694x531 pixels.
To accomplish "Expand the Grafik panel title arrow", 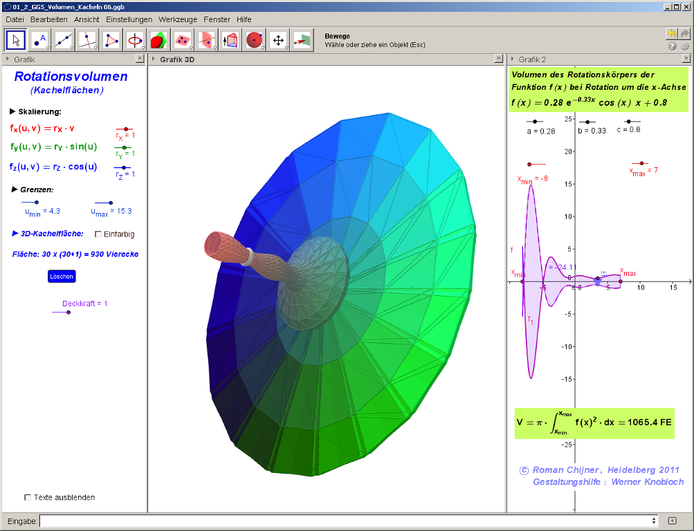I will 7,59.
